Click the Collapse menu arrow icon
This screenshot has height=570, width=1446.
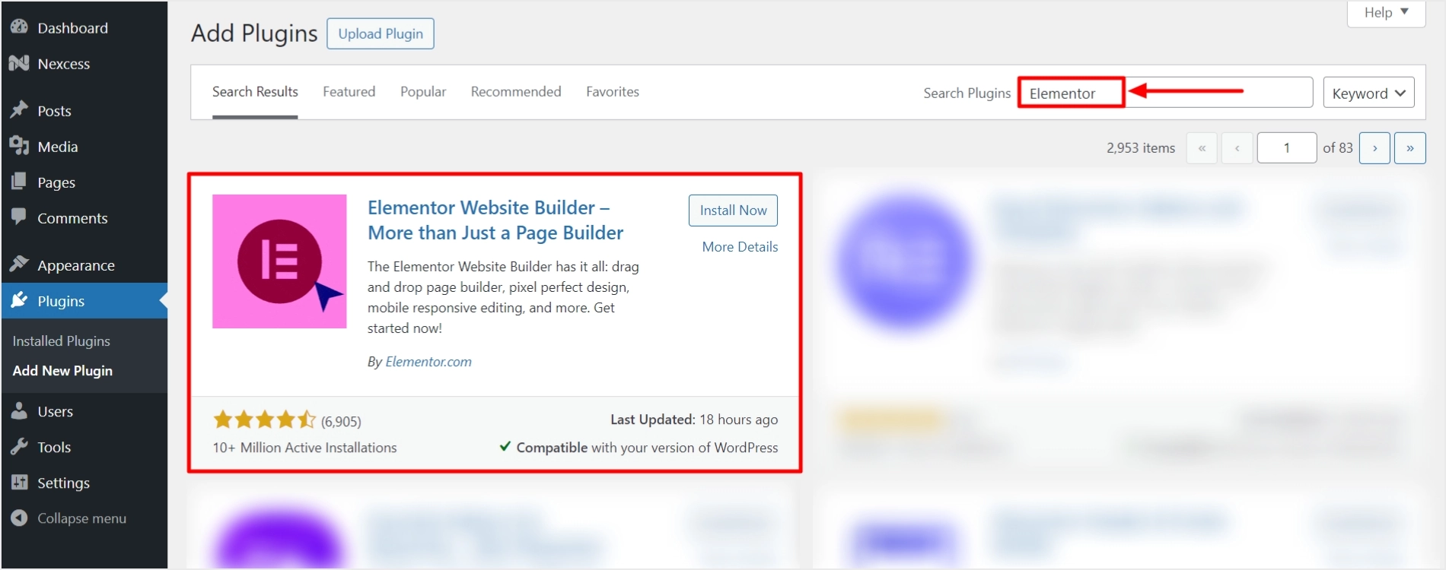click(x=19, y=518)
